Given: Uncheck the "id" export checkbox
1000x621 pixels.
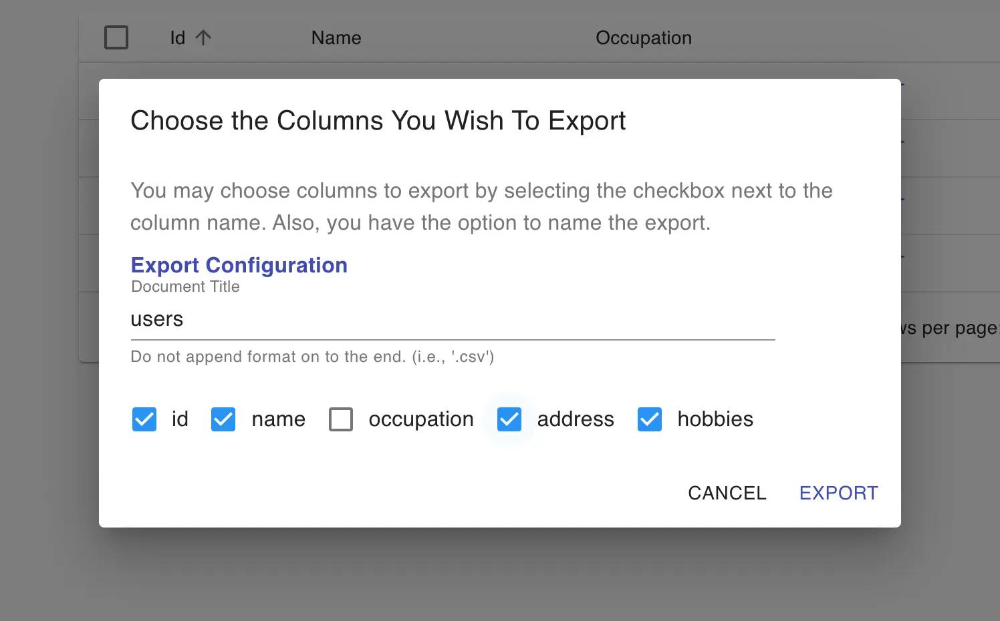Looking at the screenshot, I should point(144,419).
